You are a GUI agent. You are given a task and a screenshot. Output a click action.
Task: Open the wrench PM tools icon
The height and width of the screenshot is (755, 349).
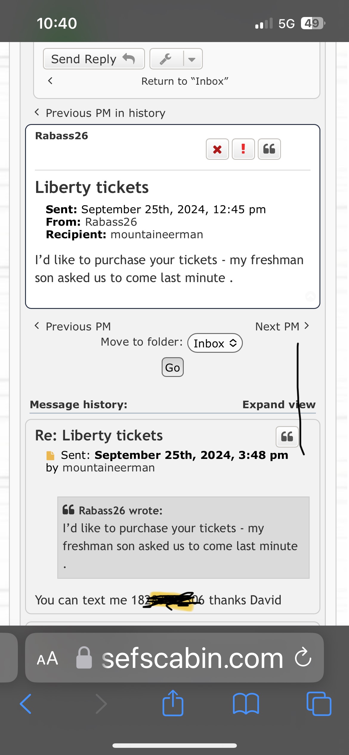166,59
